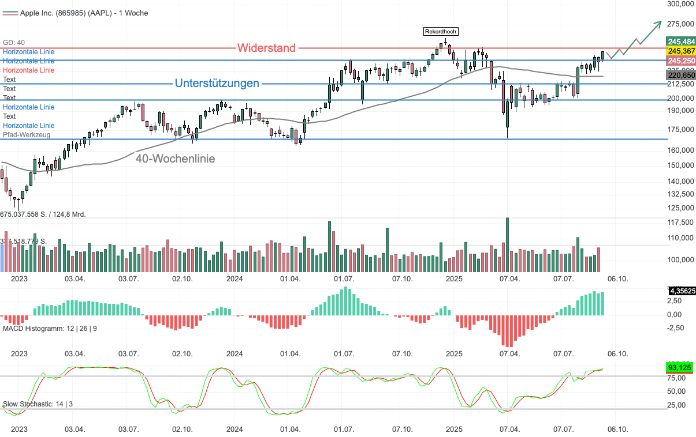This screenshot has width=696, height=437.
Task: Click the 125,000 price axis label
Action: 680,208
